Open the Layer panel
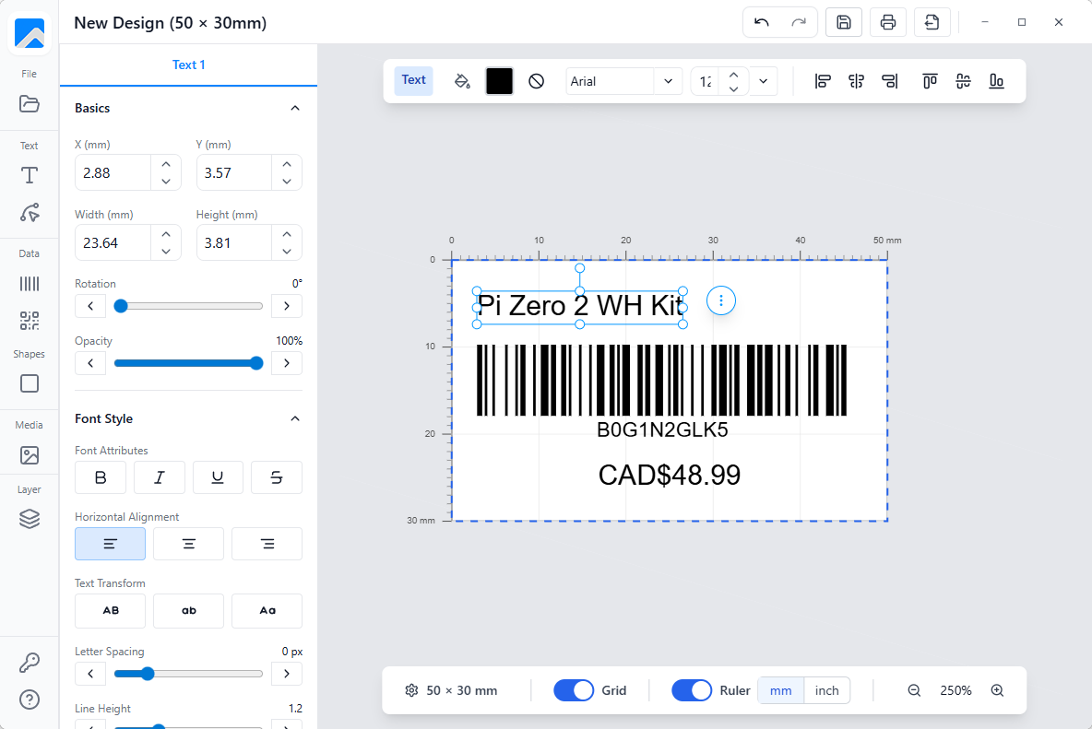1092x729 pixels. point(29,519)
